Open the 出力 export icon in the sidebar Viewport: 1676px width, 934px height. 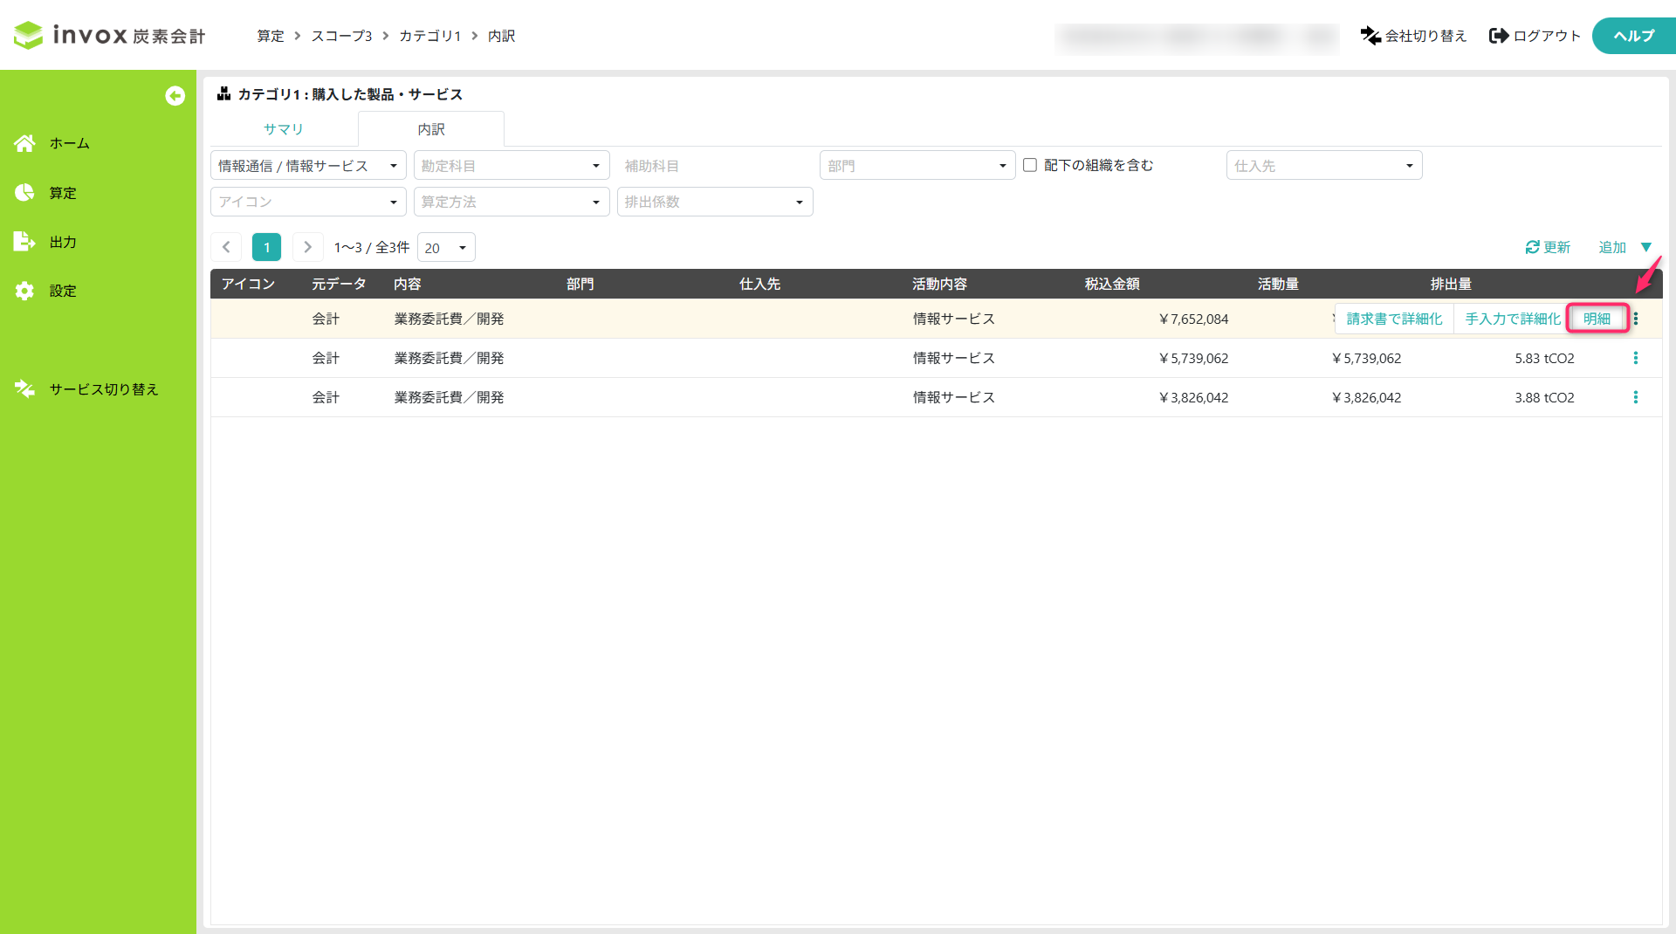coord(24,242)
